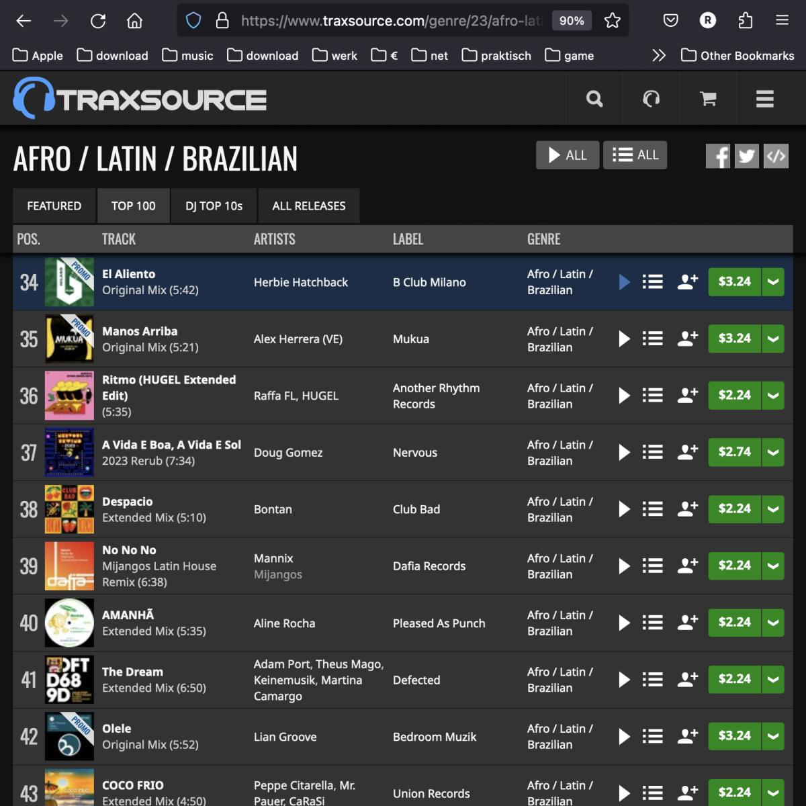Click the Play ALL button
The height and width of the screenshot is (806, 806).
[x=568, y=155]
